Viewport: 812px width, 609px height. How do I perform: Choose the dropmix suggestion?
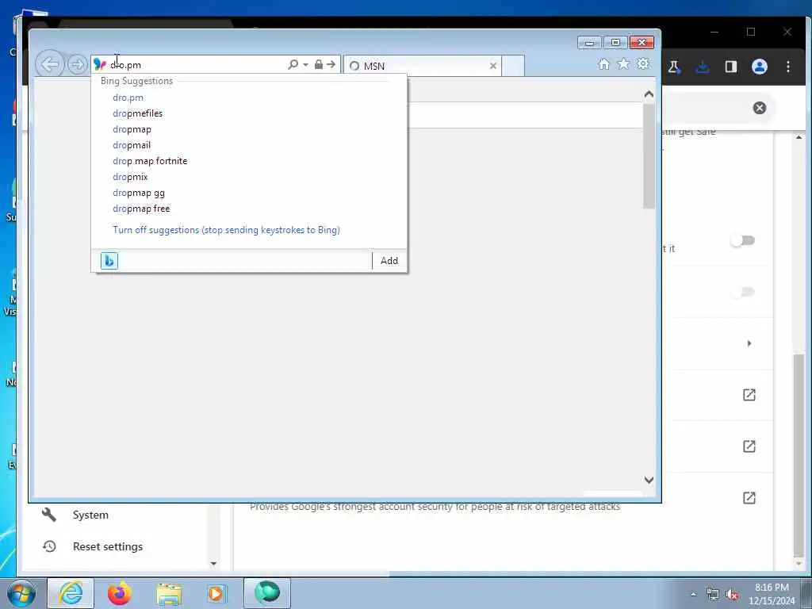coord(131,177)
